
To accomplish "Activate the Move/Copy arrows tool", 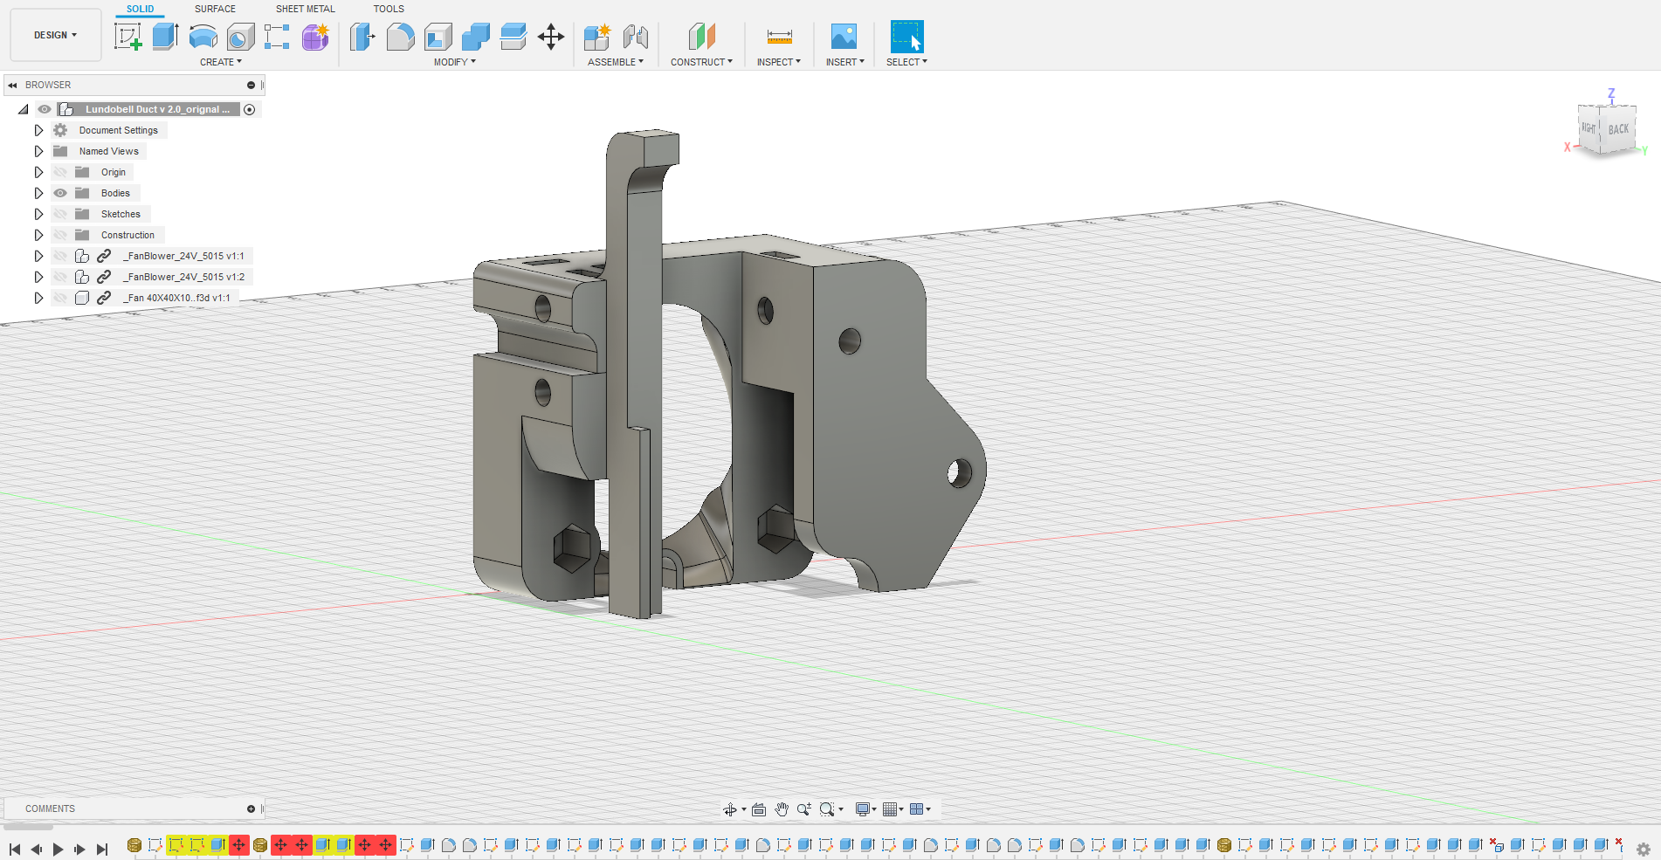I will [x=551, y=37].
